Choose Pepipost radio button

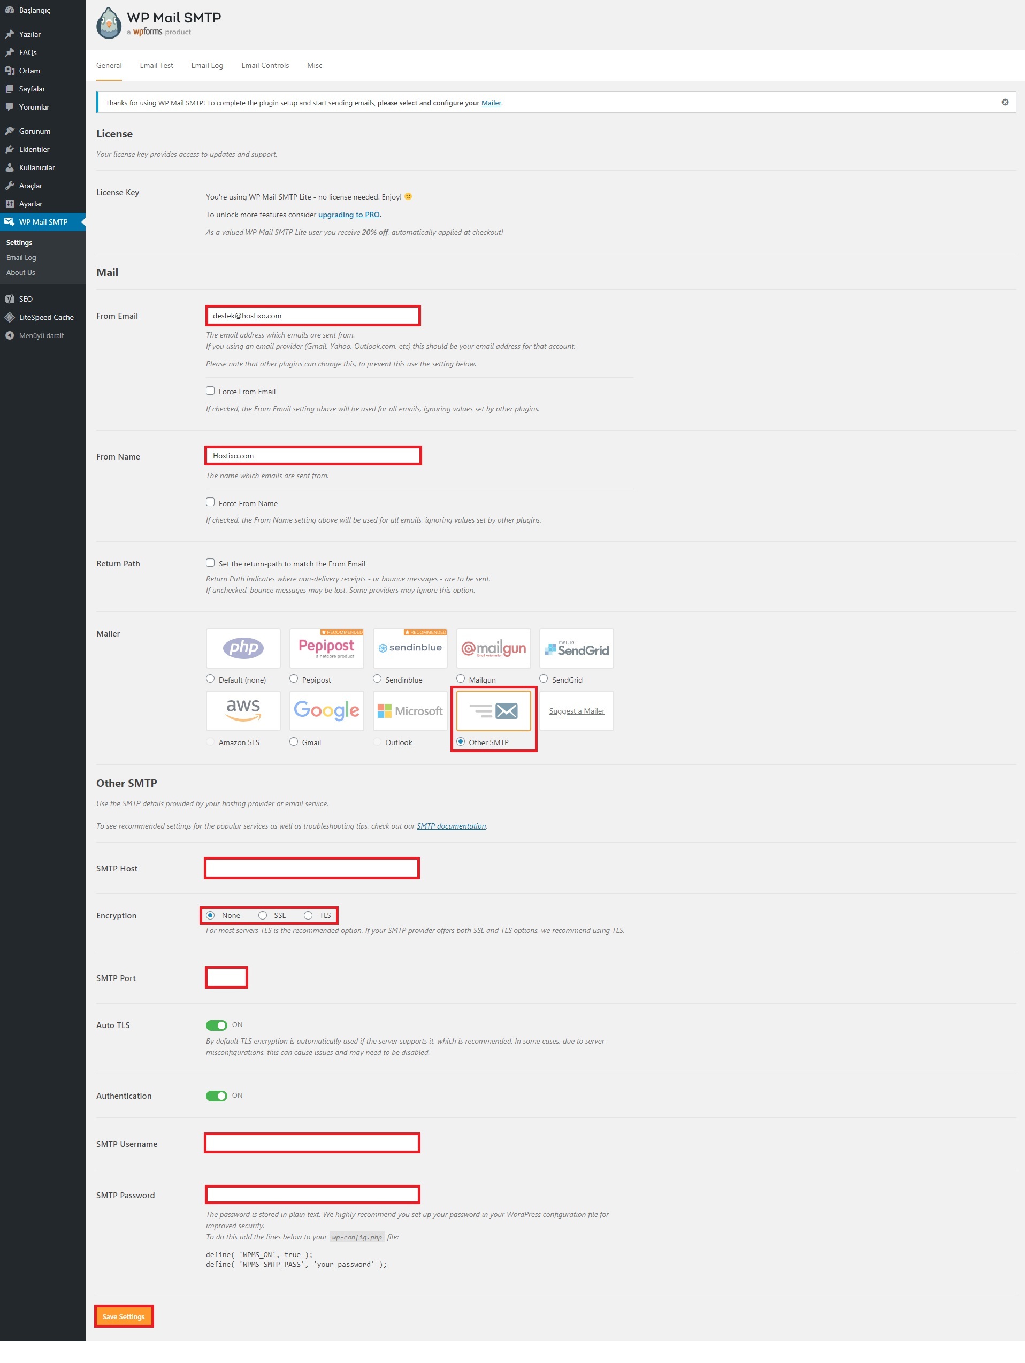294,678
